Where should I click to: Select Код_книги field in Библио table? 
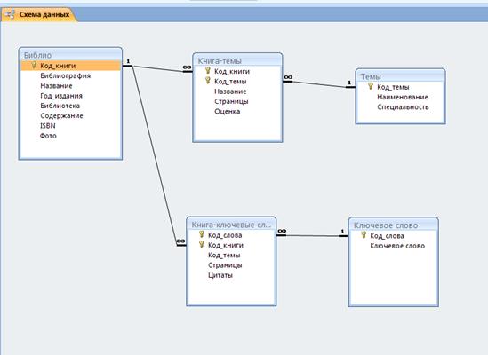70,66
